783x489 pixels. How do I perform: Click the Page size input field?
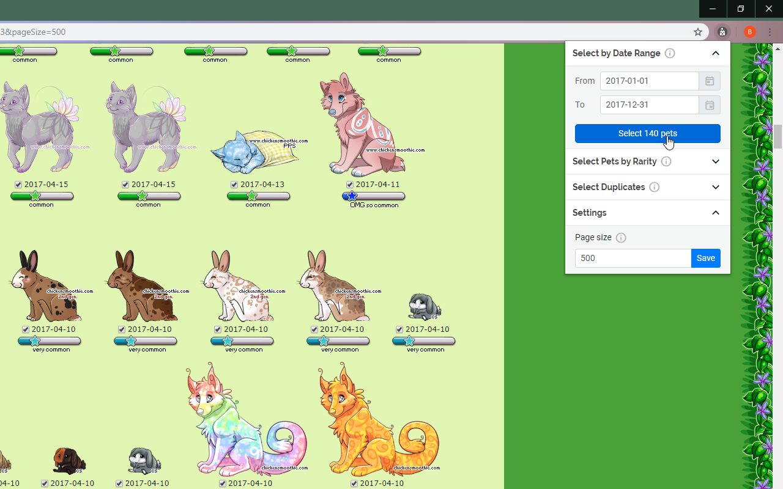point(633,258)
